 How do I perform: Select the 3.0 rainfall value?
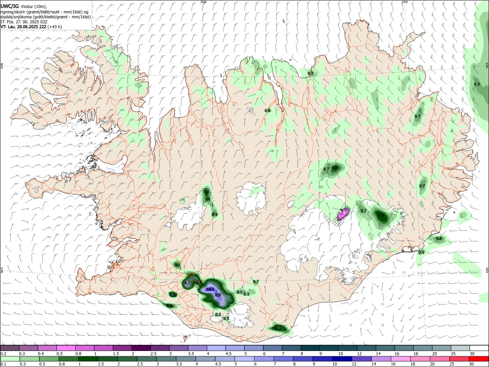pyautogui.click(x=172, y=295)
